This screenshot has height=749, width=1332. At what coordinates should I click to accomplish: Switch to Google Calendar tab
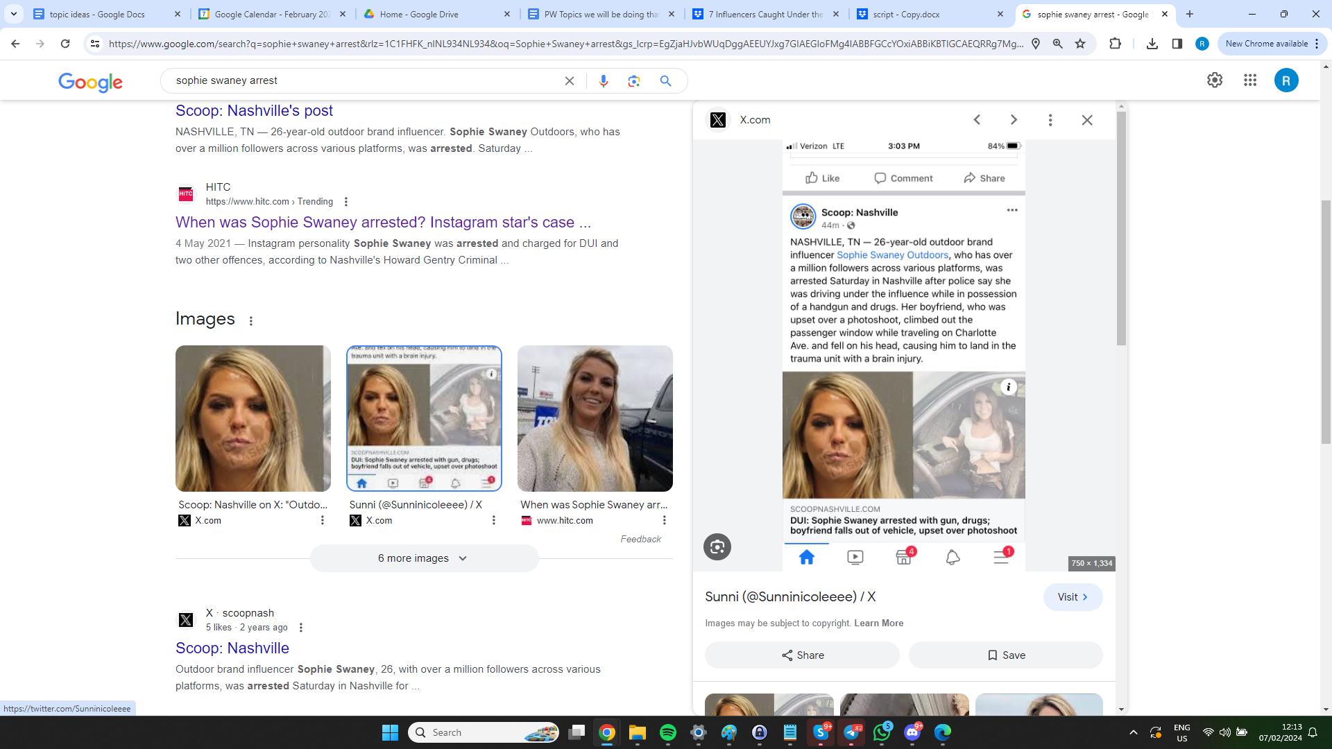pyautogui.click(x=273, y=14)
